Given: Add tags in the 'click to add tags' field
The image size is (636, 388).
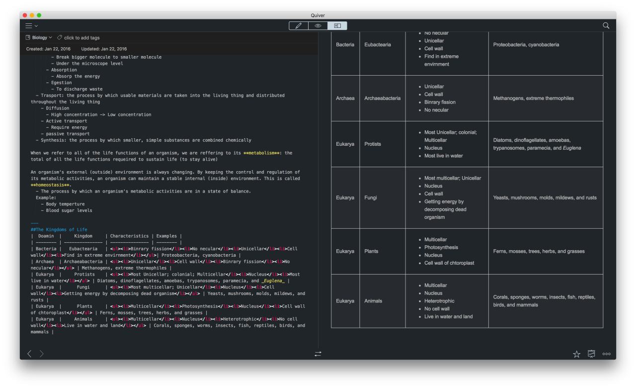Looking at the screenshot, I should tap(82, 38).
